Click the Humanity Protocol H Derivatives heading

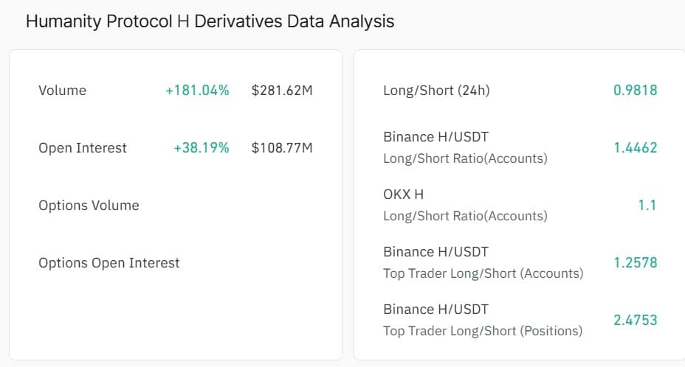pos(210,21)
